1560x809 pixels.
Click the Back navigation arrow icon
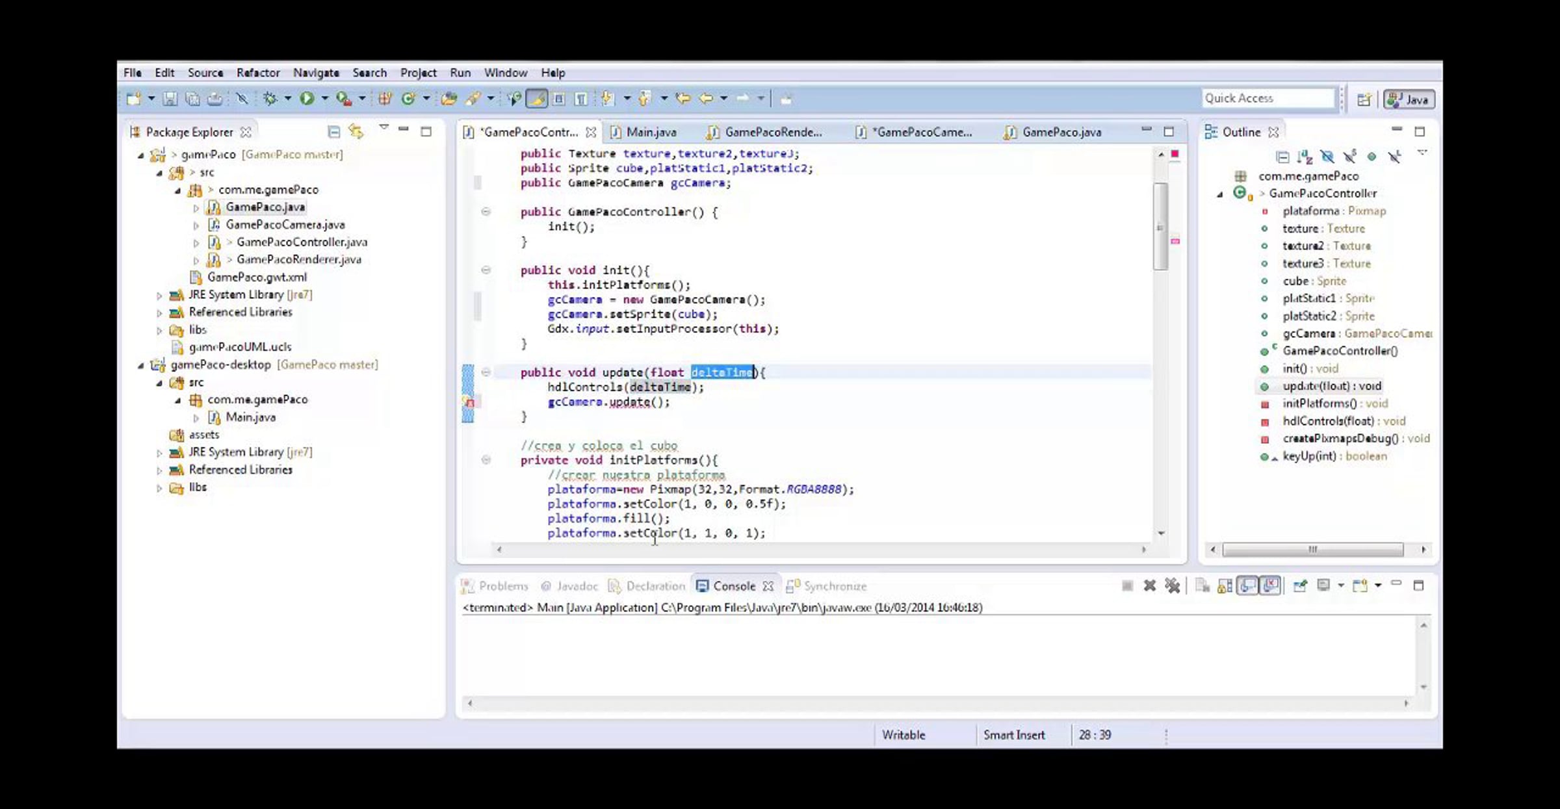706,99
